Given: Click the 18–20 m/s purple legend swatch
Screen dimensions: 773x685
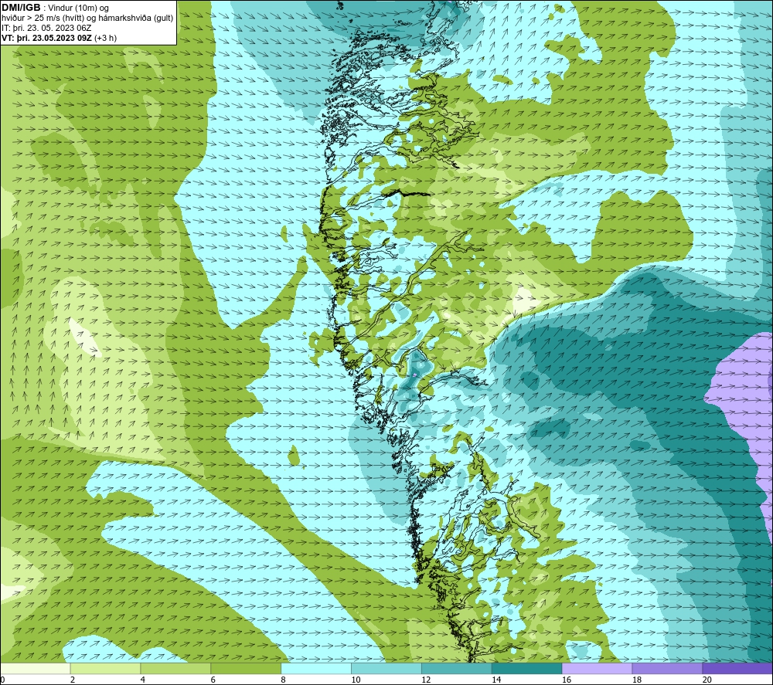Looking at the screenshot, I should [x=668, y=668].
